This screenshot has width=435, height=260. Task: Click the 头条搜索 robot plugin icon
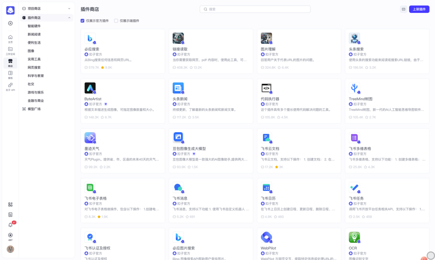tap(354, 38)
